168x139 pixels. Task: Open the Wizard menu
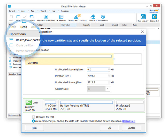(43, 11)
